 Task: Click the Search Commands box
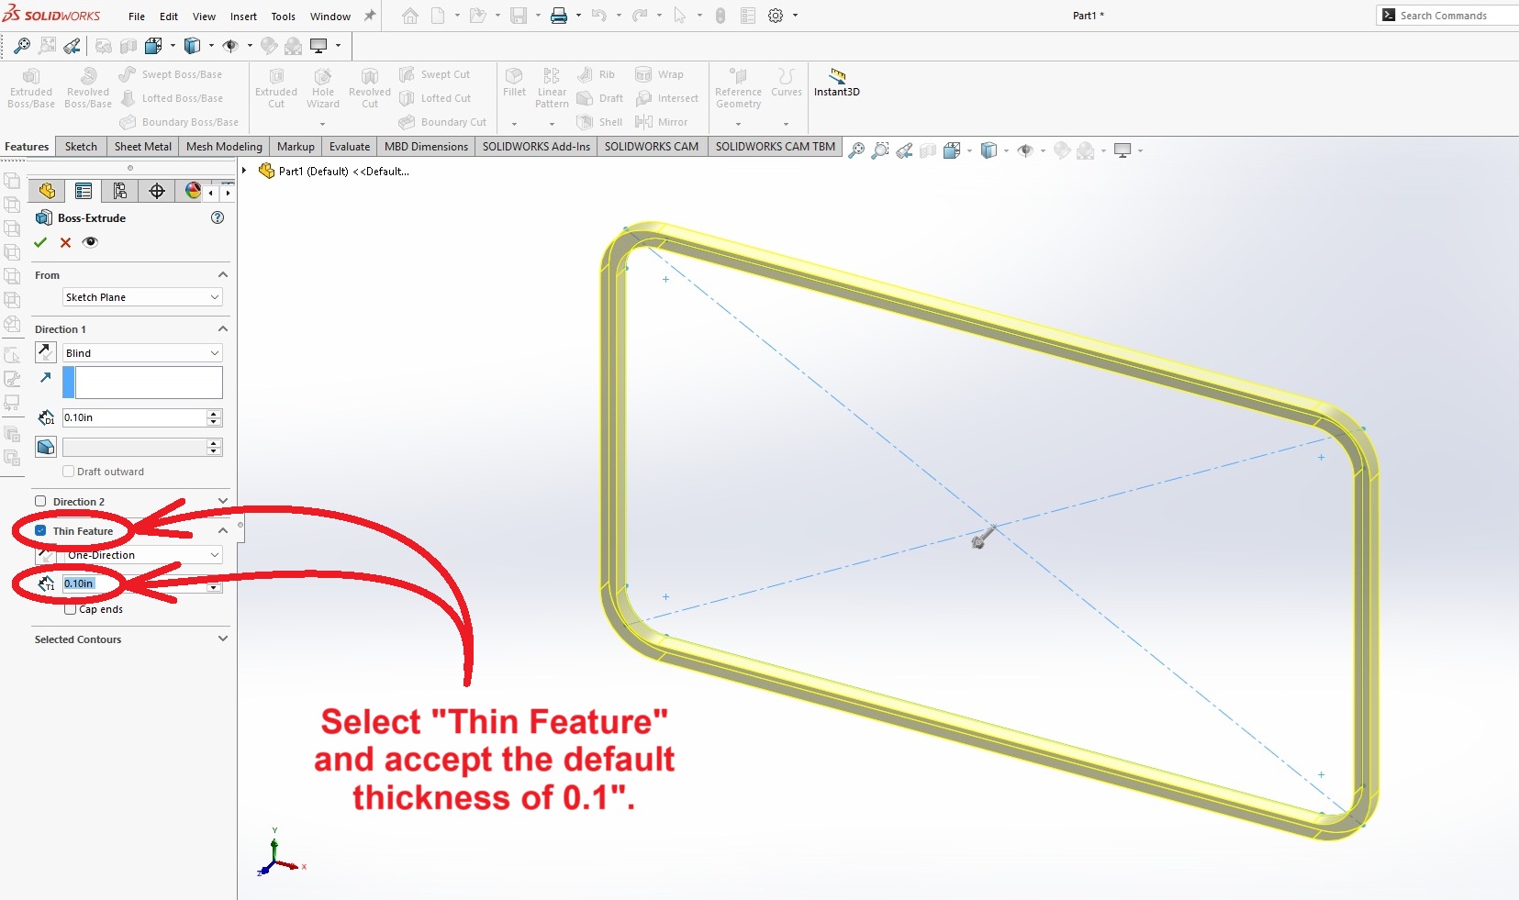(x=1450, y=16)
